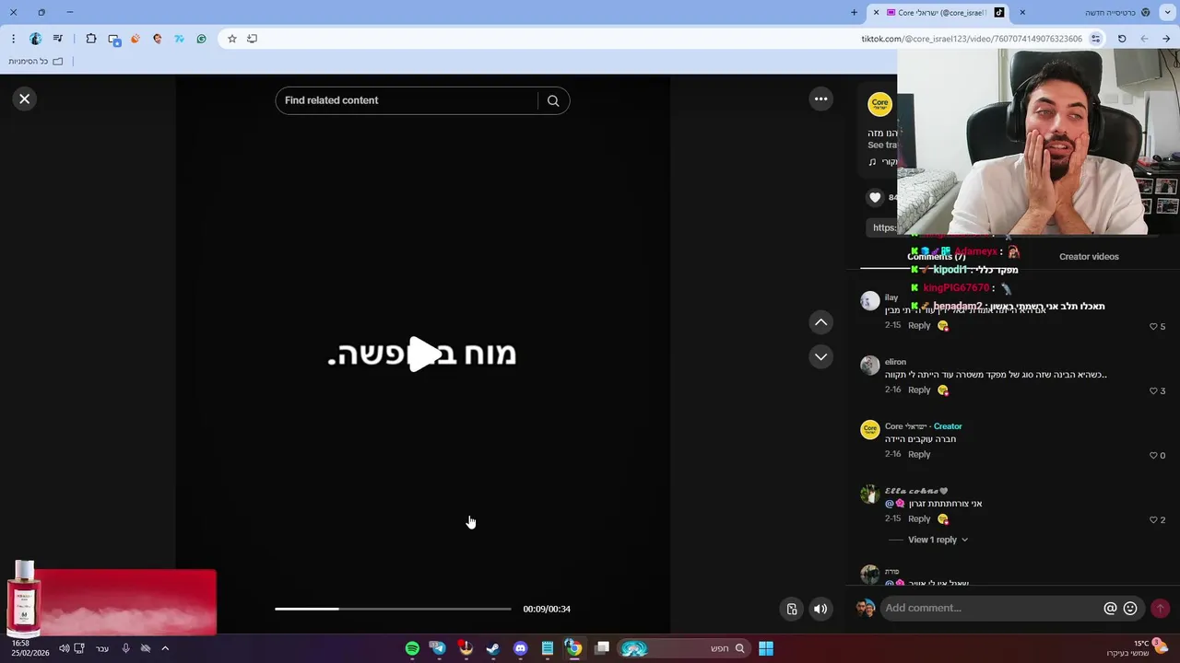Open media controls icon in Chrome toolbar

pyautogui.click(x=58, y=39)
